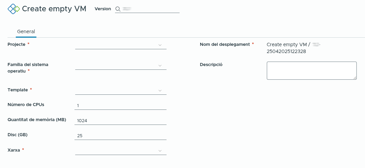Click the Template field label
The height and width of the screenshot is (168, 365).
point(18,90)
